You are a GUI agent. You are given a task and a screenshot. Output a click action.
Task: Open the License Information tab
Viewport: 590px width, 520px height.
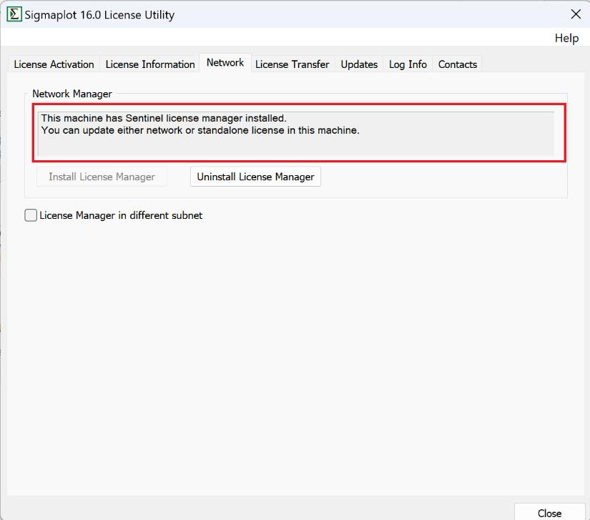[x=150, y=64]
